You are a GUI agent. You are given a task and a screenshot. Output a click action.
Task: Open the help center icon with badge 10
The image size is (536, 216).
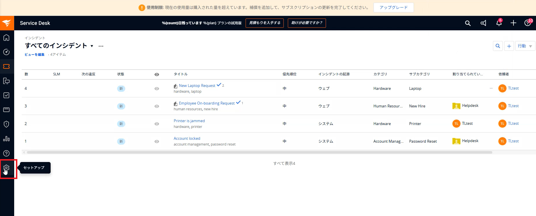coord(528,23)
